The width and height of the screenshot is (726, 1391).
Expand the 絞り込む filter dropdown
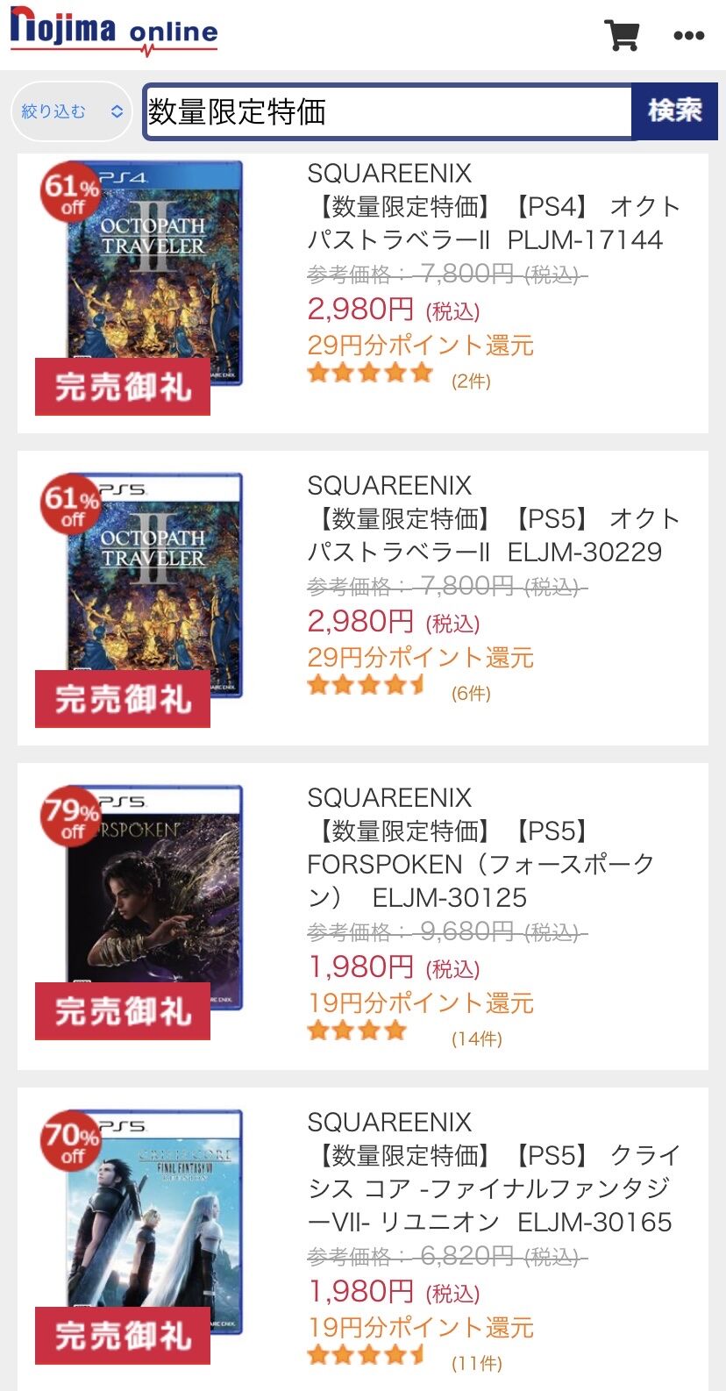tap(72, 111)
